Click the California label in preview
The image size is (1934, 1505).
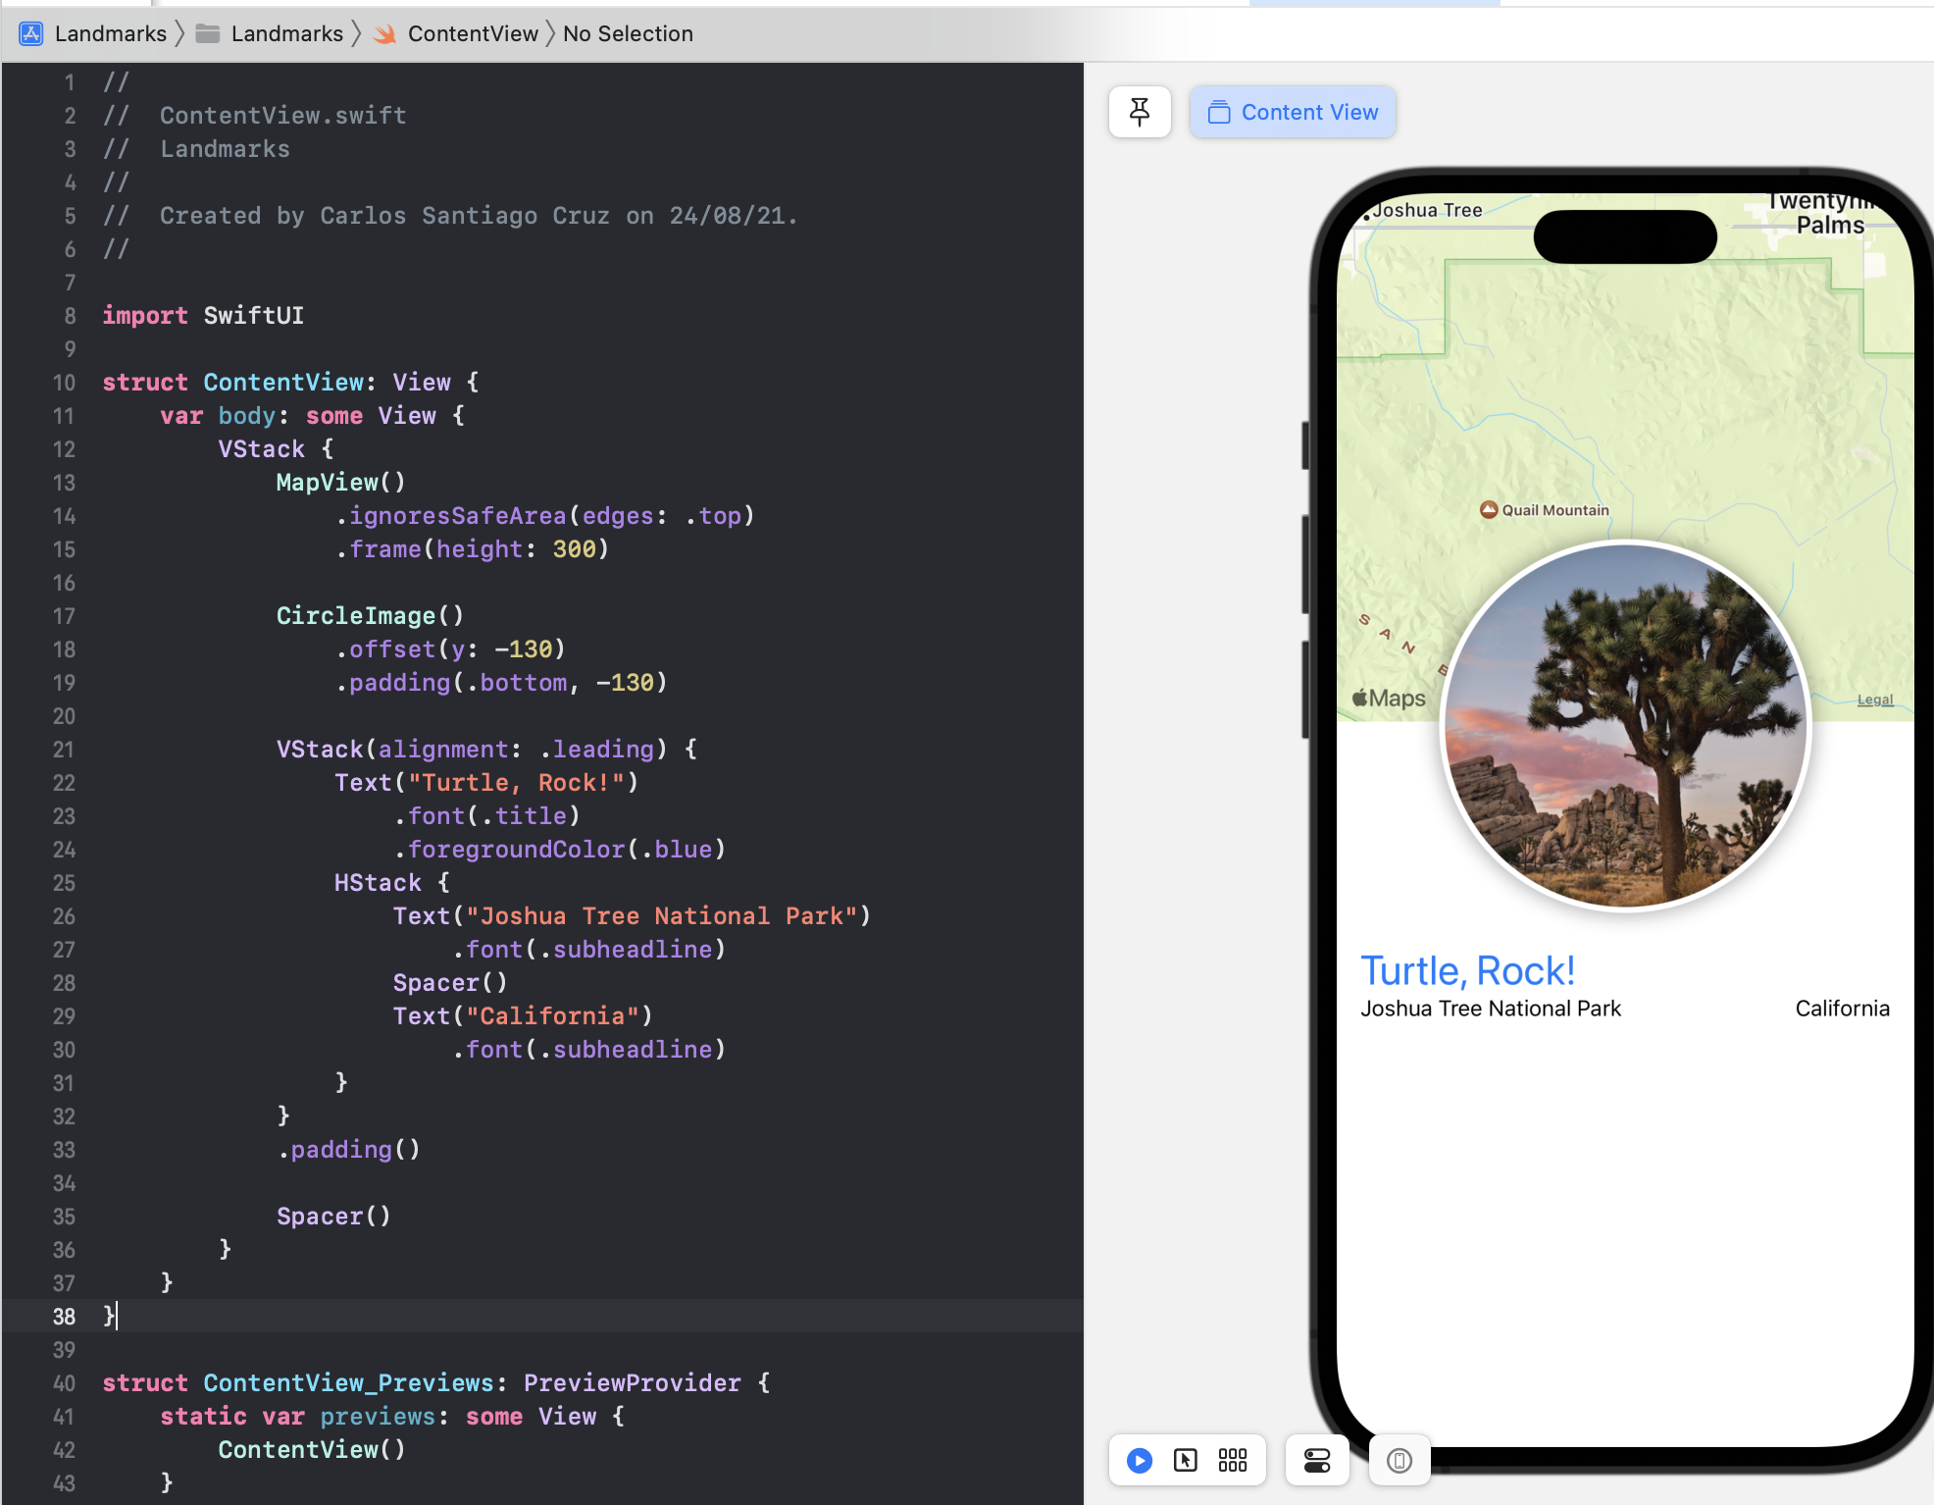point(1842,1009)
